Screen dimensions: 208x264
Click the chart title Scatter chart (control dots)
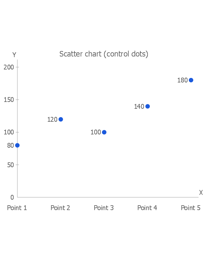point(104,54)
